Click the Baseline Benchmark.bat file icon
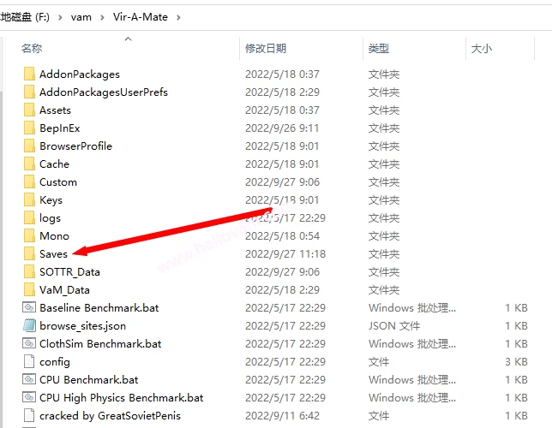The width and height of the screenshot is (552, 428). point(29,307)
